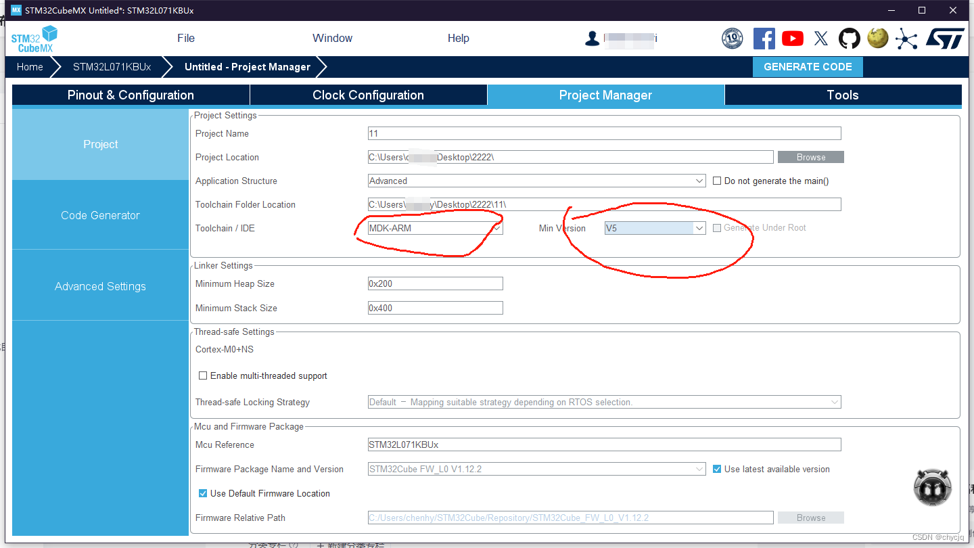The width and height of the screenshot is (974, 548).
Task: Uncheck Use Default Firmware Location
Action: (x=203, y=493)
